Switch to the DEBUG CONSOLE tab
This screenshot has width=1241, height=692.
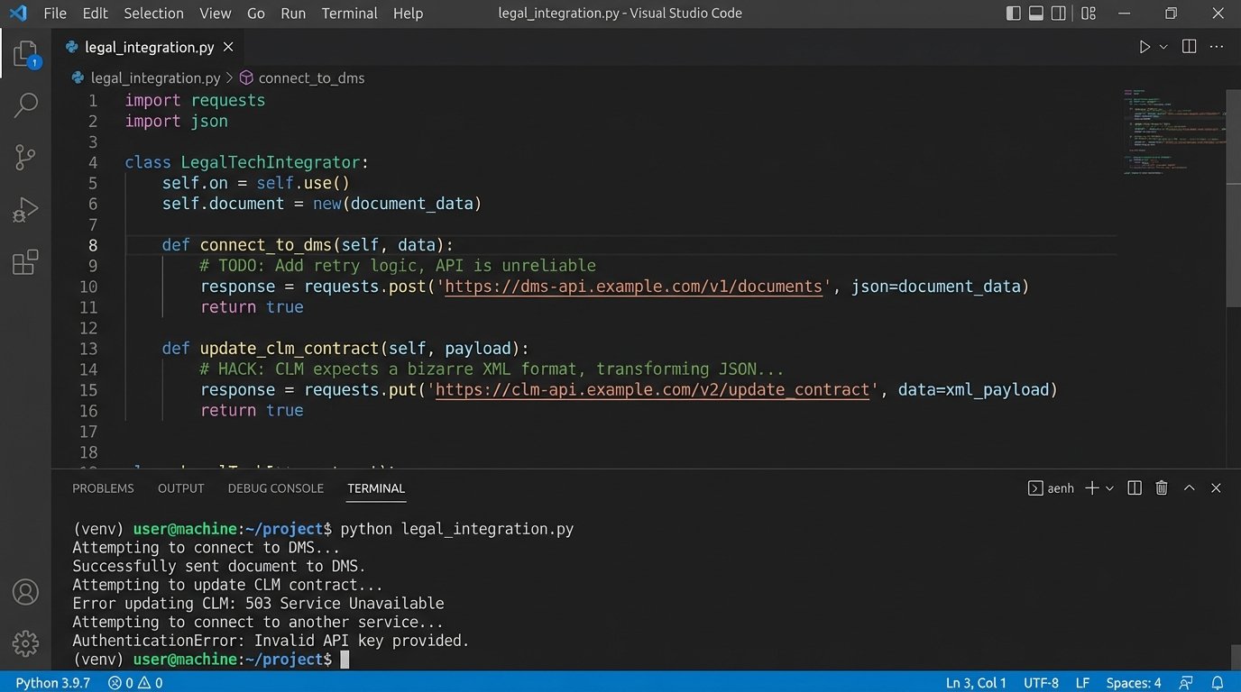click(x=275, y=487)
